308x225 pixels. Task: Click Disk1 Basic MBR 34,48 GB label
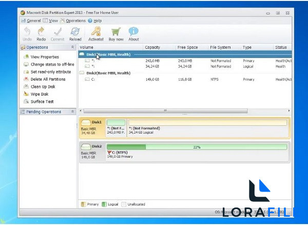pyautogui.click(x=88, y=131)
